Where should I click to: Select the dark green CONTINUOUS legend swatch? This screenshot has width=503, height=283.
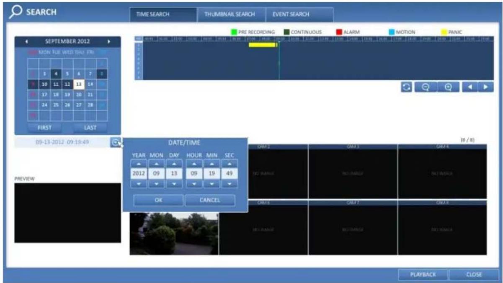(x=286, y=32)
